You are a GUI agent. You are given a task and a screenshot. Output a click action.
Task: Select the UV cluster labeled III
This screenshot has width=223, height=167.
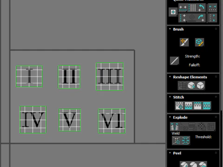click(110, 77)
